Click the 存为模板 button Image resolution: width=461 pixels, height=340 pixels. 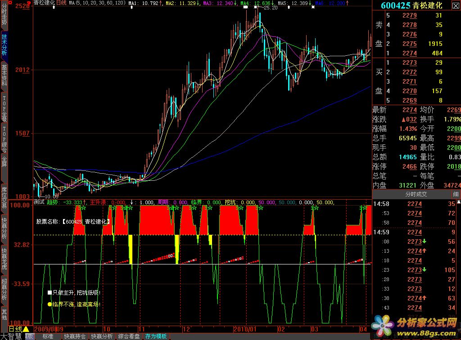click(155, 336)
